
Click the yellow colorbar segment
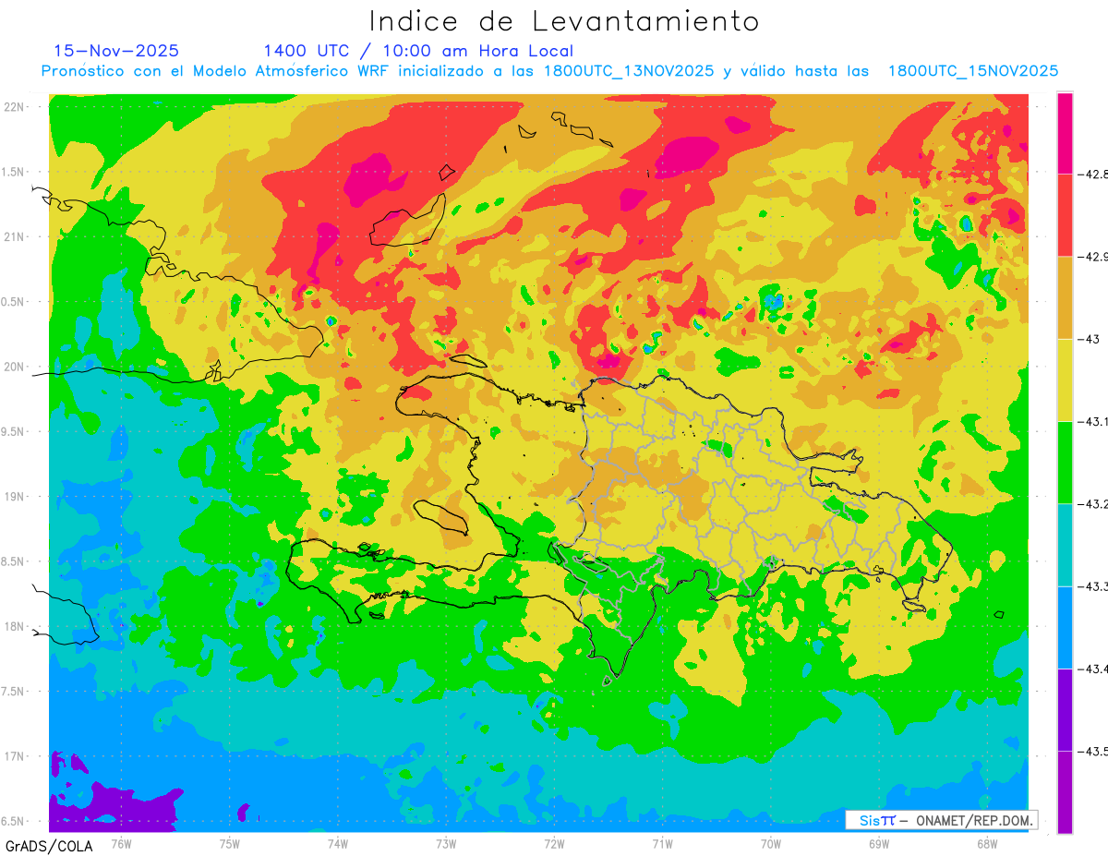(x=1065, y=380)
